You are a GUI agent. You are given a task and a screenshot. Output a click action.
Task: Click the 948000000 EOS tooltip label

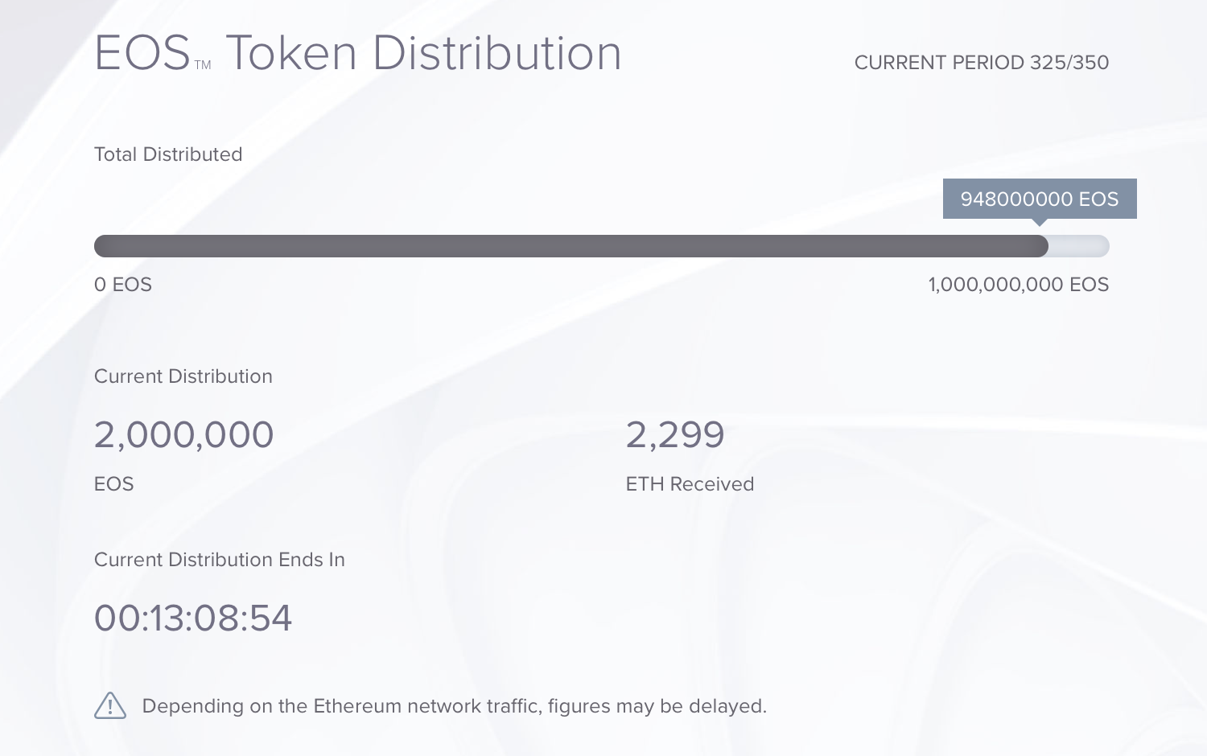click(x=1039, y=199)
